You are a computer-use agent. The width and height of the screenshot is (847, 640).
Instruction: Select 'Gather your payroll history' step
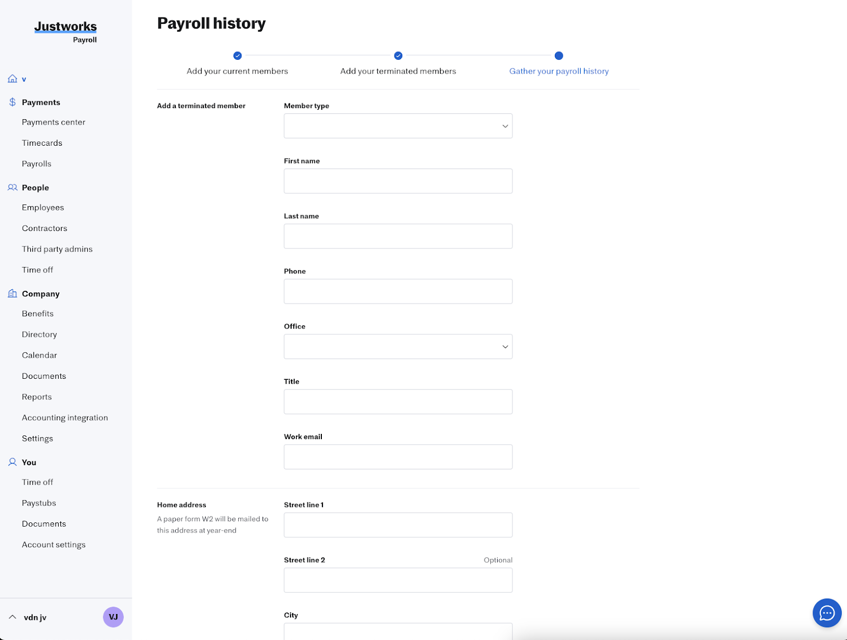pyautogui.click(x=558, y=71)
